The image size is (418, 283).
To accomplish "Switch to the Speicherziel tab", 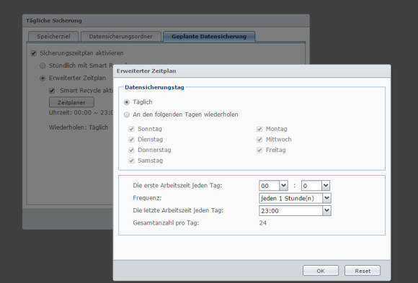I will [x=53, y=37].
